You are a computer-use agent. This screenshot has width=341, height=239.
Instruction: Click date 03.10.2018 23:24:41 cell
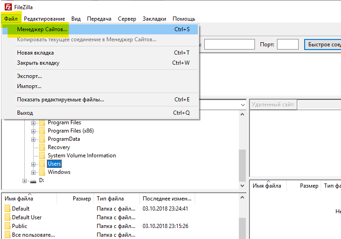165,209
